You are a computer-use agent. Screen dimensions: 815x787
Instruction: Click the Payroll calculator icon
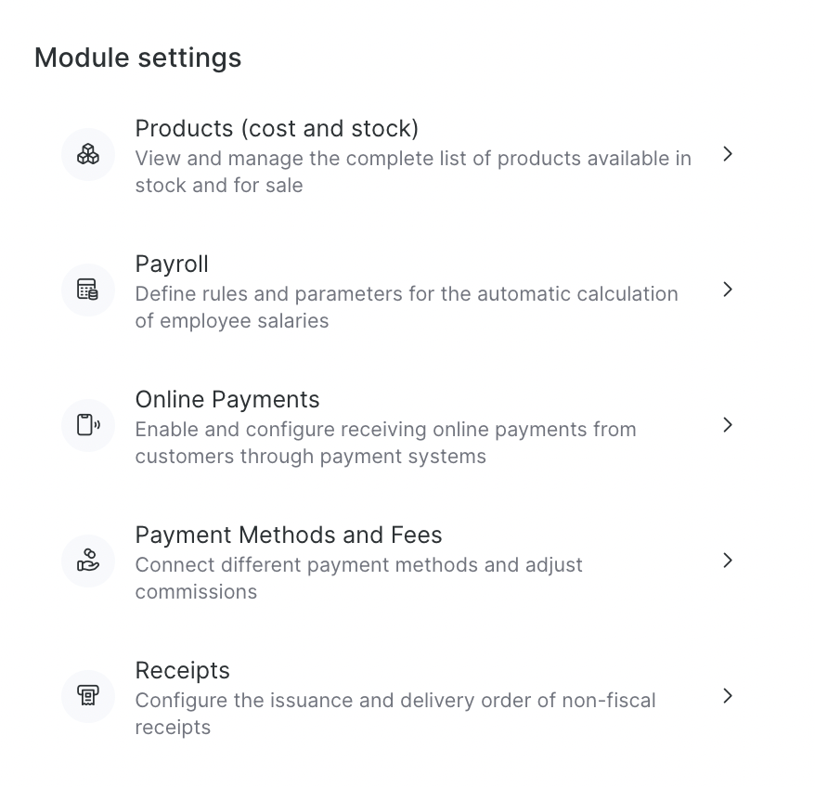pyautogui.click(x=88, y=290)
